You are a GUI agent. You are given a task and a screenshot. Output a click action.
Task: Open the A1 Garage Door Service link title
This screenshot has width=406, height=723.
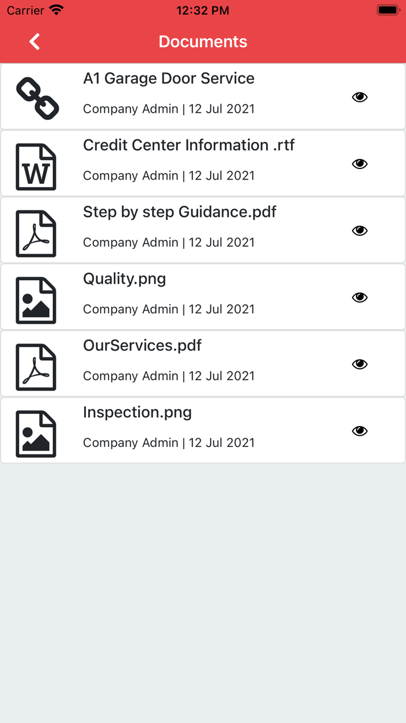[169, 78]
